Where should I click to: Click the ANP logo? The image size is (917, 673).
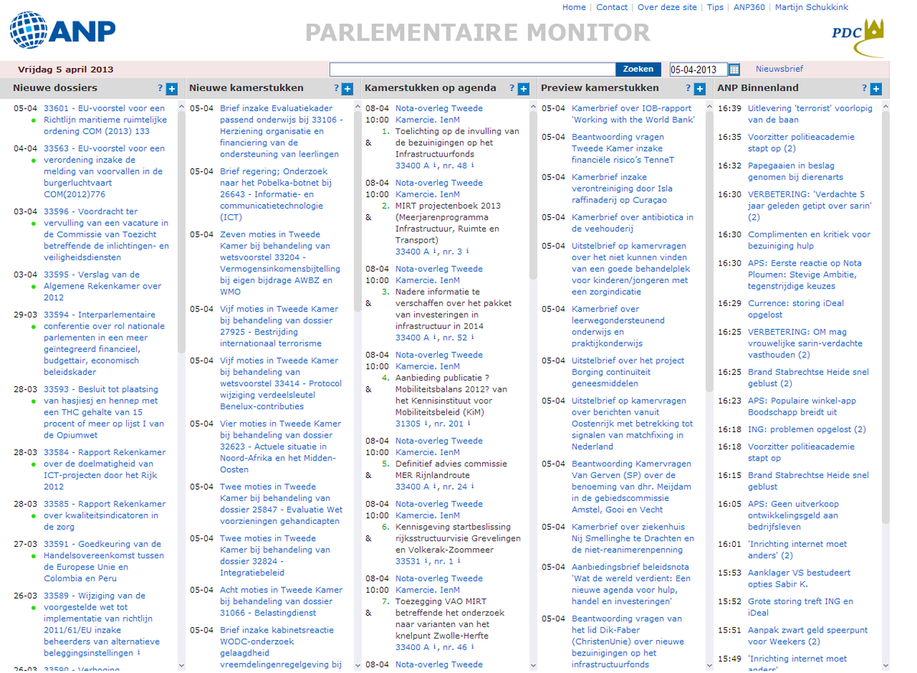coord(63,31)
